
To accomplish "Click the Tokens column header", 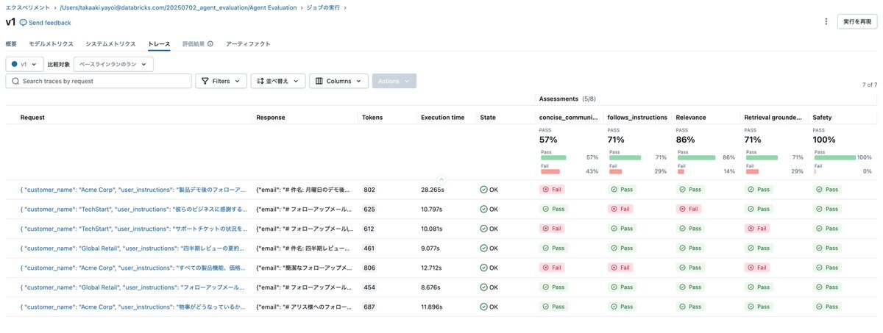I will coord(372,117).
